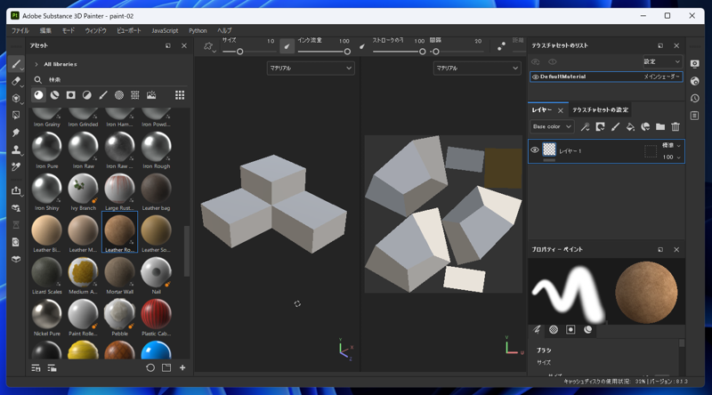This screenshot has width=712, height=395.
Task: Create a folder in the layer stack
Action: (660, 127)
